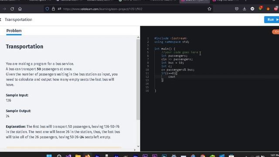Click the problem panel vertical scrollbar thumb
279x157 pixels.
[138, 79]
